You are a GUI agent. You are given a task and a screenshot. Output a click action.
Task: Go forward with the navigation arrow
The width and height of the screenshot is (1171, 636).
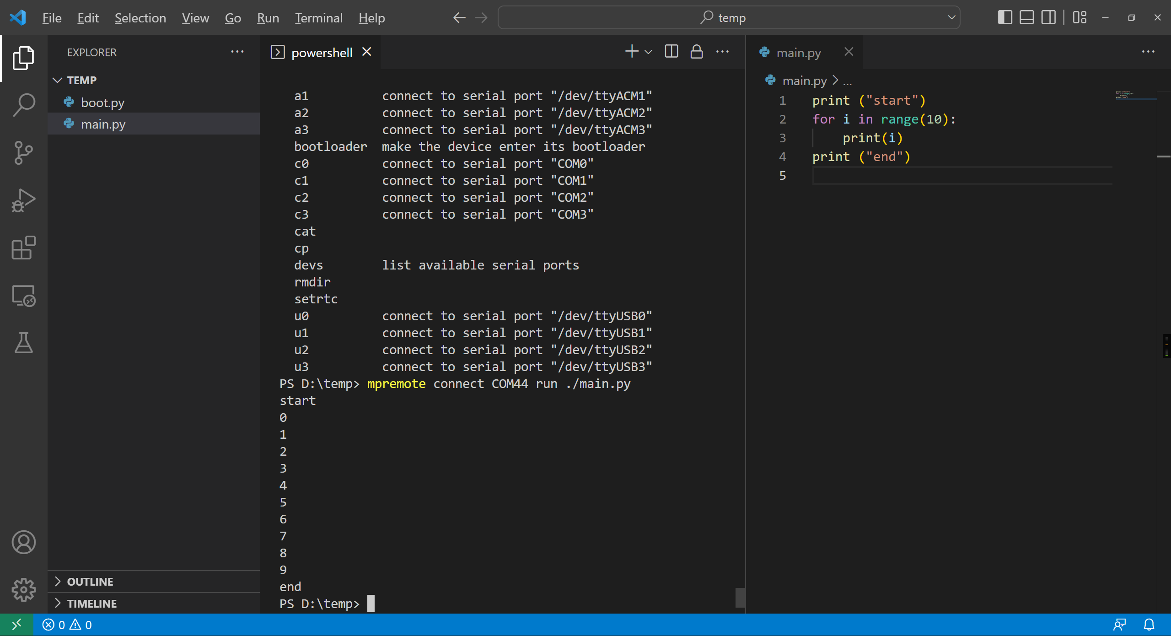coord(481,18)
